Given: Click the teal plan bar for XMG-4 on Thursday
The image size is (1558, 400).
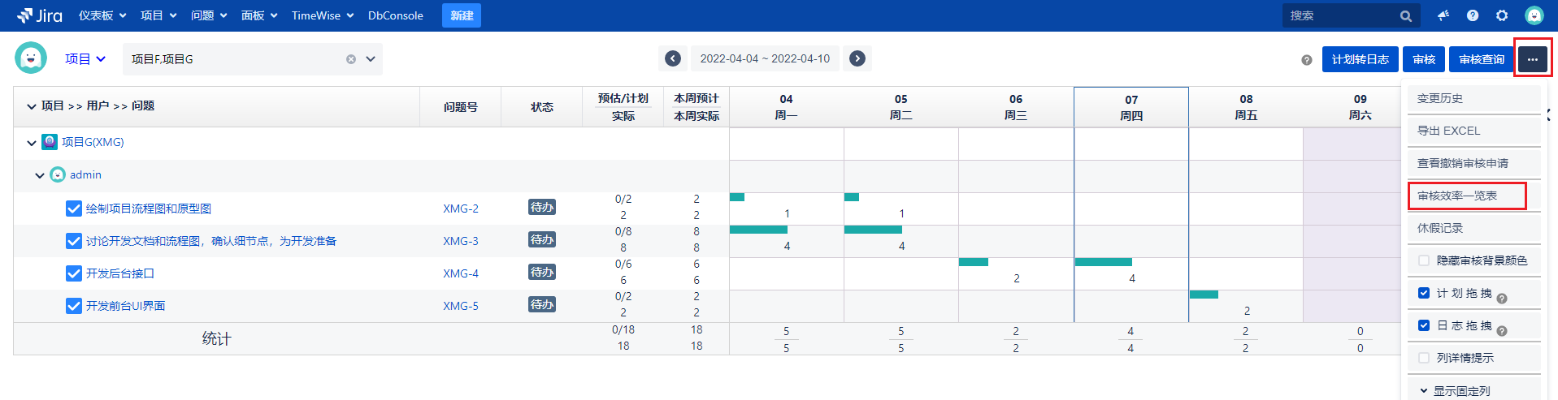Looking at the screenshot, I should 1103,262.
